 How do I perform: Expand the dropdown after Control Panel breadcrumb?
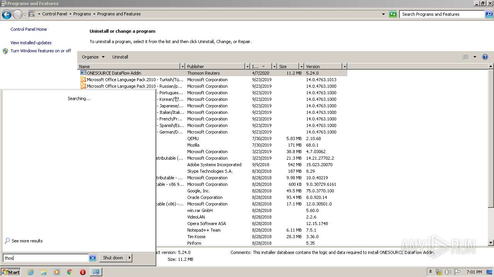pos(70,14)
